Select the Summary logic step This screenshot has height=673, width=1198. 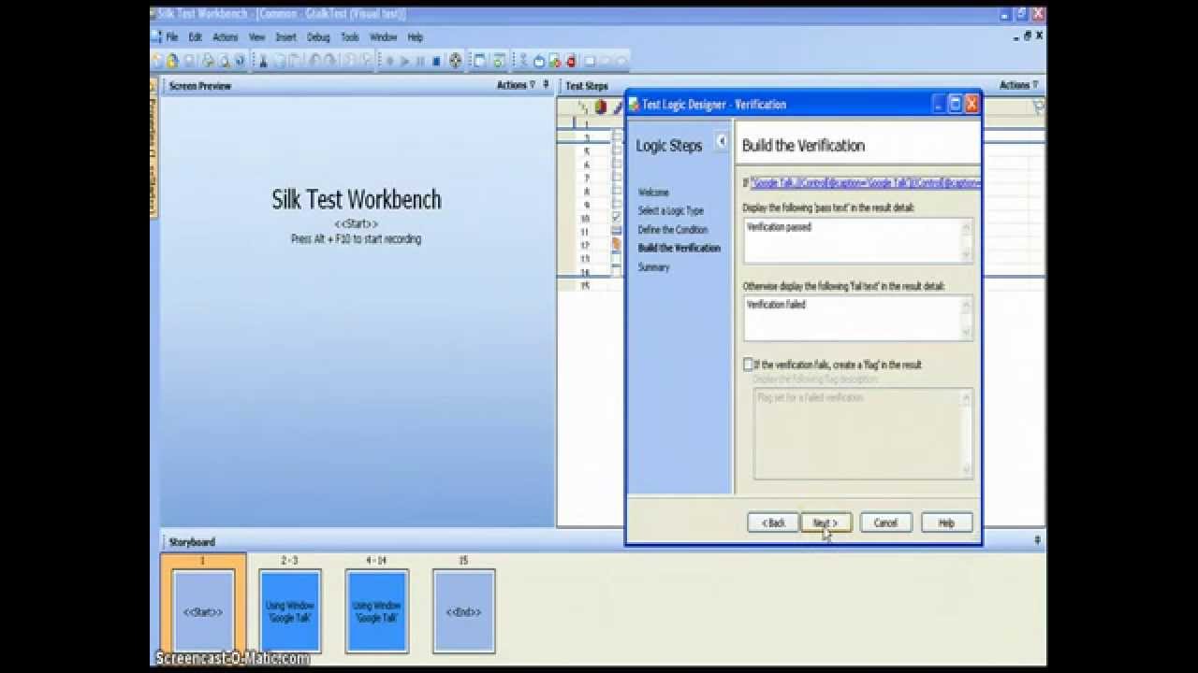click(653, 267)
